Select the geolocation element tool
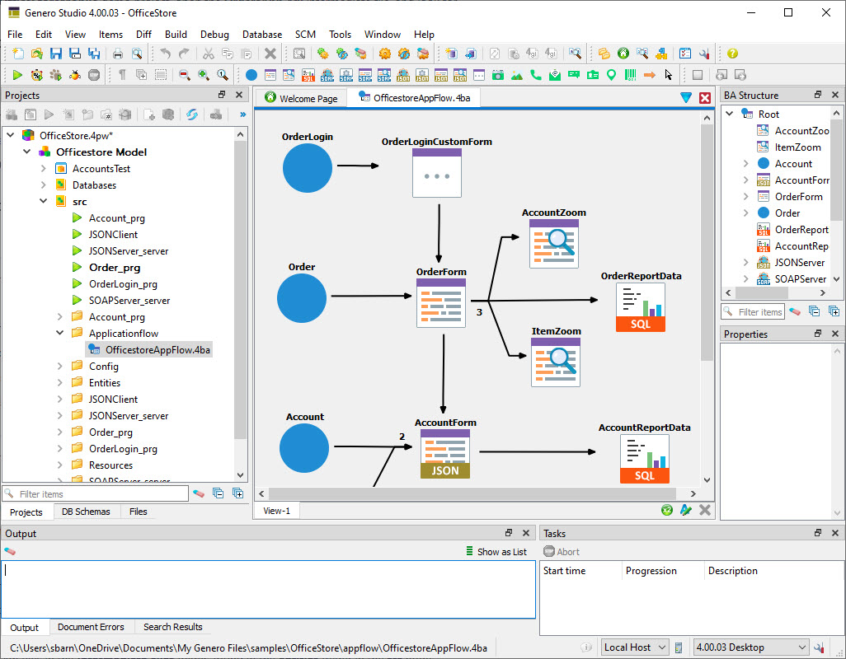 612,76
